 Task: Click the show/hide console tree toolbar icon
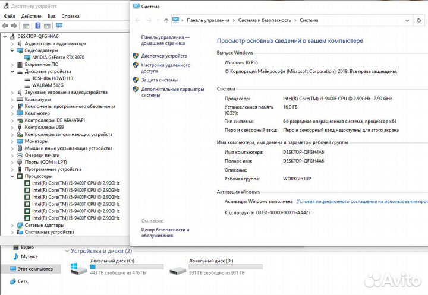point(26,26)
